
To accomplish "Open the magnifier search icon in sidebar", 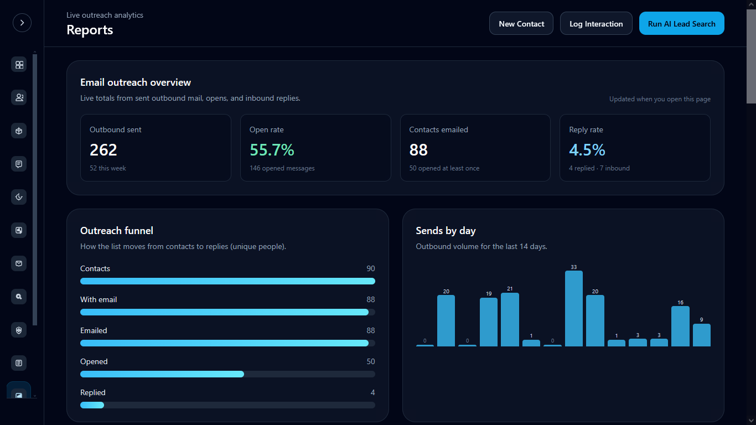I will [19, 297].
